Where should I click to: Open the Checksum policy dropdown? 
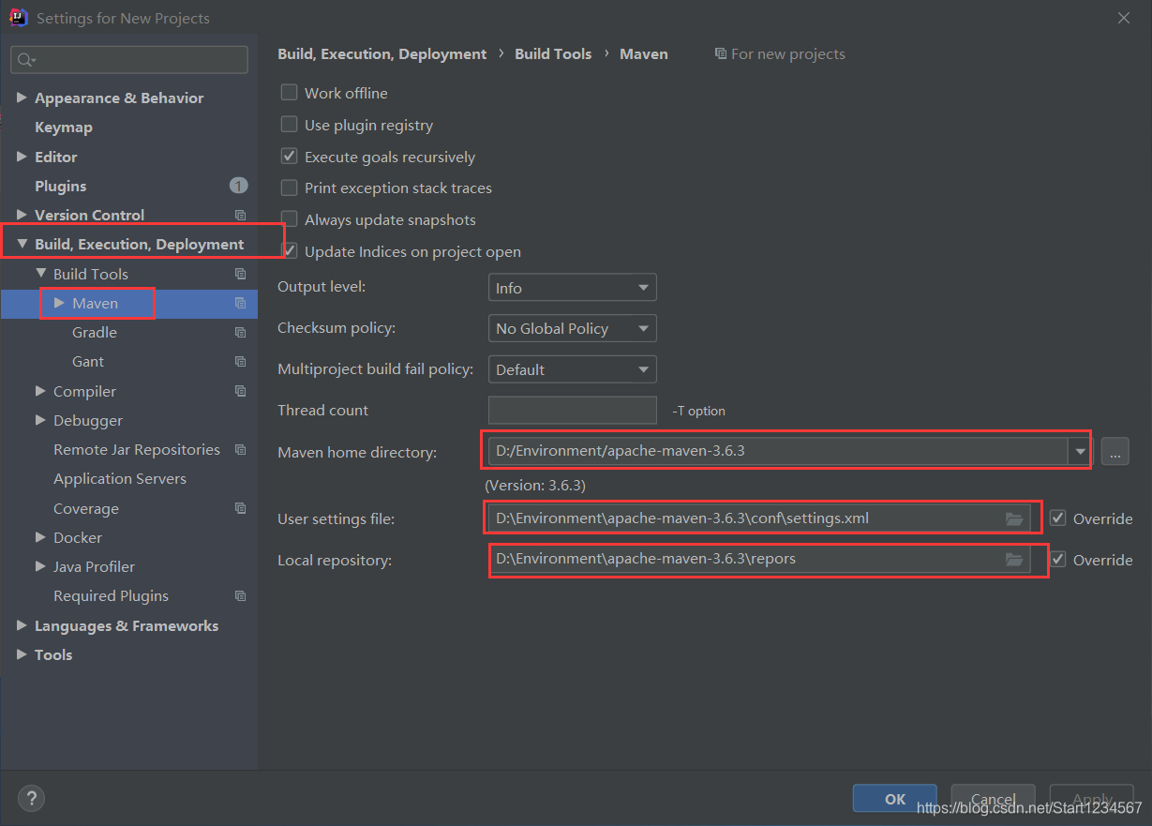pyautogui.click(x=572, y=328)
